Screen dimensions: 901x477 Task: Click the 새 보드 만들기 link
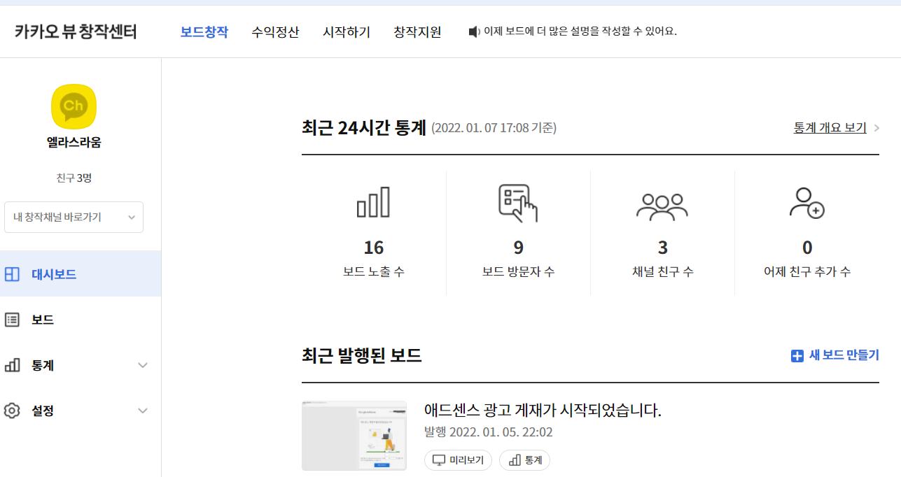tap(844, 355)
